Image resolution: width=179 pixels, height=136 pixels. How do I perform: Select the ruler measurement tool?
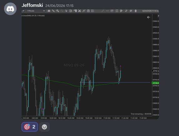112,11
